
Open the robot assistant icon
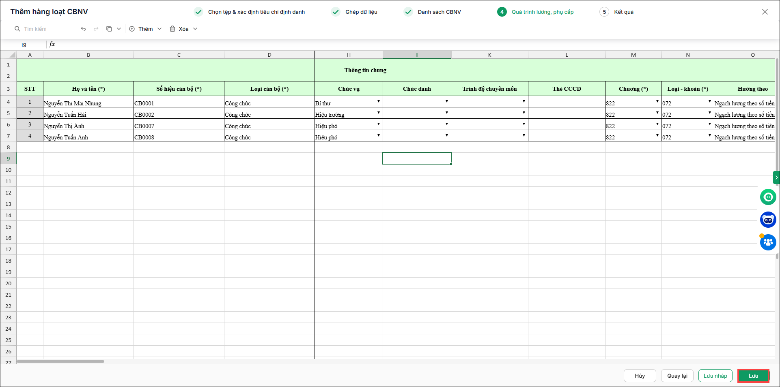[x=768, y=220]
